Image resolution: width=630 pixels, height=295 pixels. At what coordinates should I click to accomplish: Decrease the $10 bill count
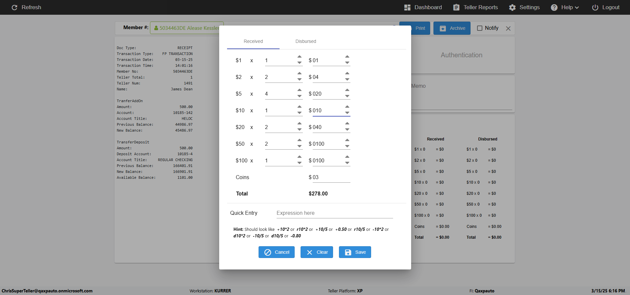pyautogui.click(x=300, y=113)
